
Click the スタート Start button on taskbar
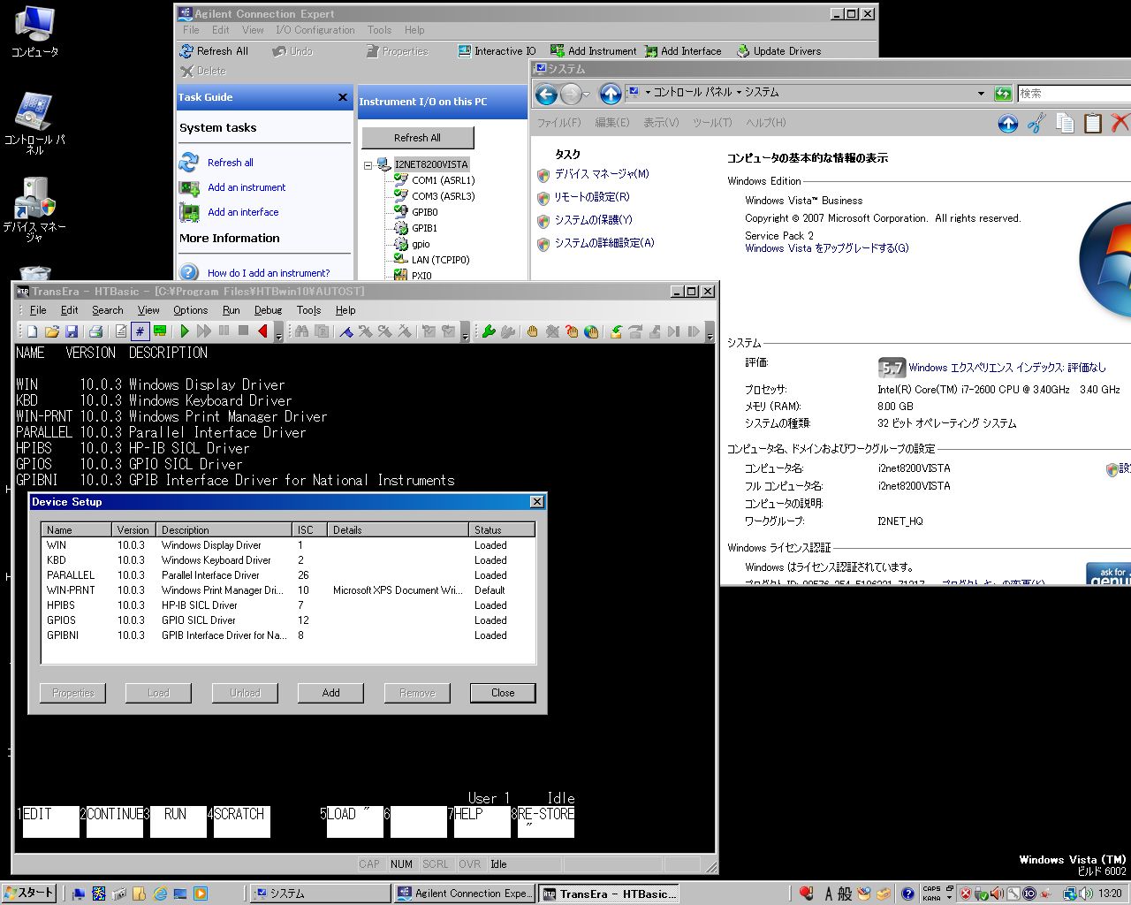click(29, 893)
